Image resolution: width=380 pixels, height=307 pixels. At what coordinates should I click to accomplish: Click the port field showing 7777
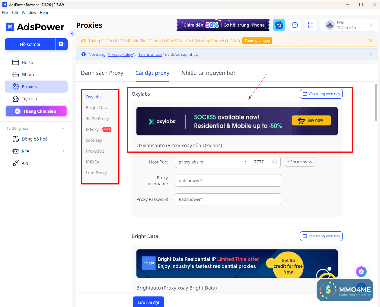(259, 162)
